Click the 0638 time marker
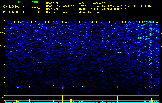162x103 pixels. [x=125, y=22]
